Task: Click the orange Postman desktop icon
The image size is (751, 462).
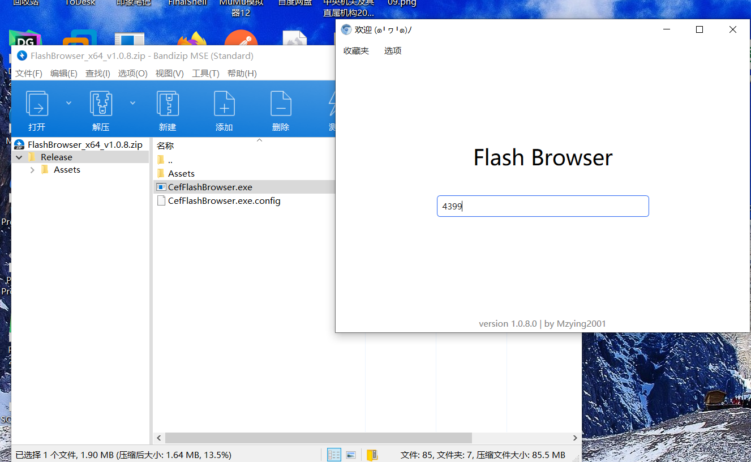Action: click(241, 38)
